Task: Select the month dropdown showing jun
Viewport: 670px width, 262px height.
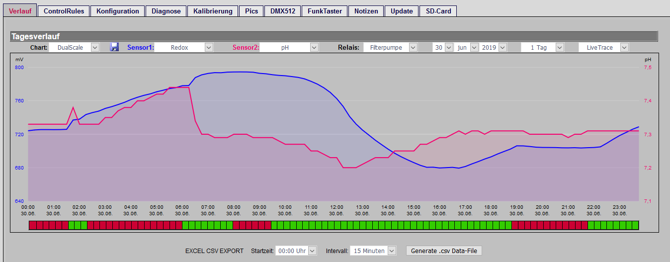Action: [x=467, y=47]
